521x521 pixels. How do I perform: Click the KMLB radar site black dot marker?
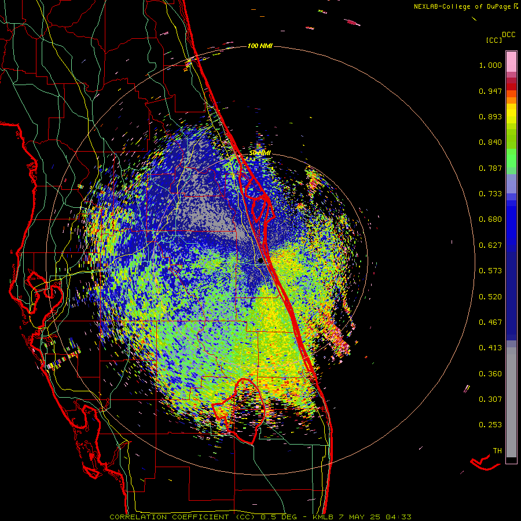tap(261, 261)
